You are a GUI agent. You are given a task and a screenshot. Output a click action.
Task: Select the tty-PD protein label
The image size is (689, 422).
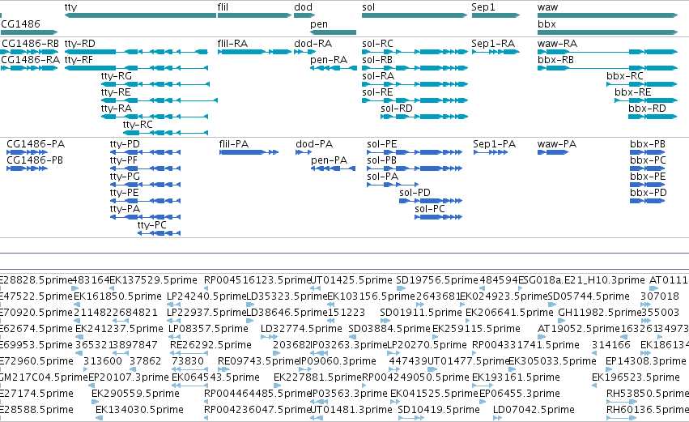click(x=125, y=143)
